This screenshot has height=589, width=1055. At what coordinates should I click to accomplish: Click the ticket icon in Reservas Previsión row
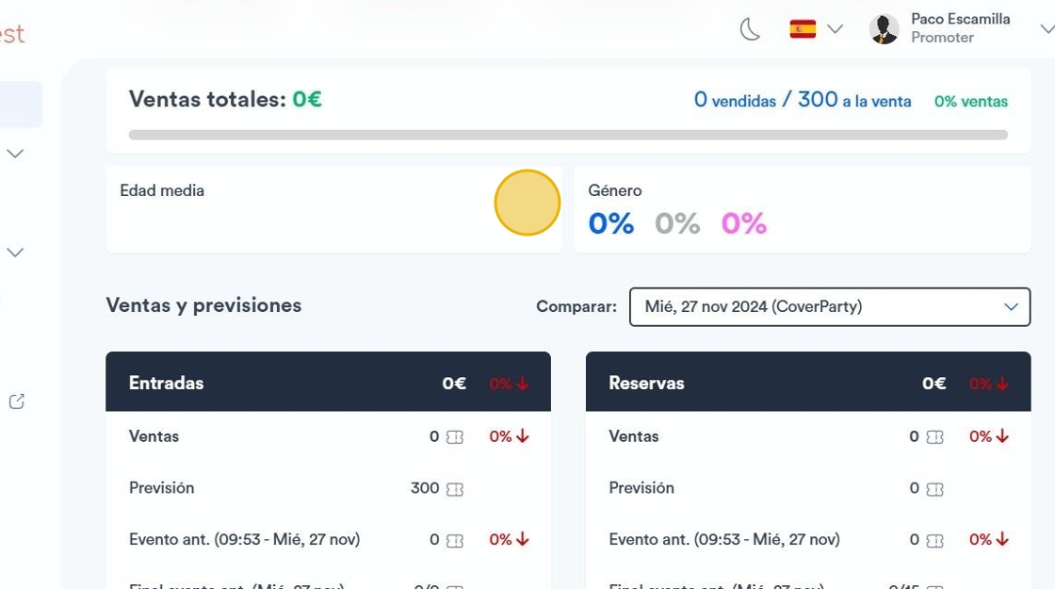pos(934,489)
